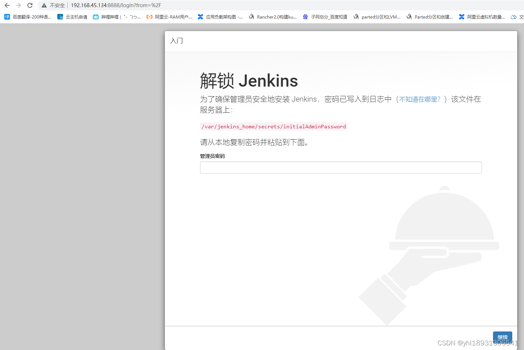
Task: Click the cloud favicon of the last bookmark
Action: coord(514,17)
